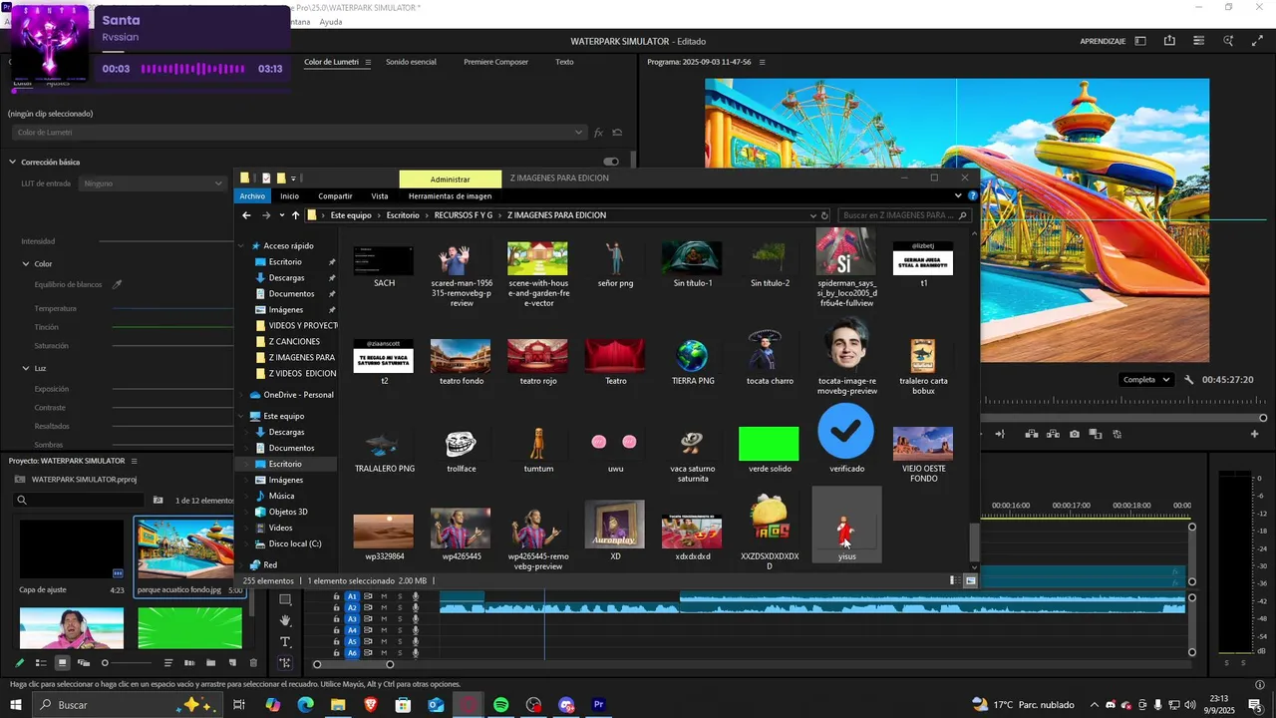Collapse the Corrección básica section
The image size is (1276, 718).
[x=13, y=162]
